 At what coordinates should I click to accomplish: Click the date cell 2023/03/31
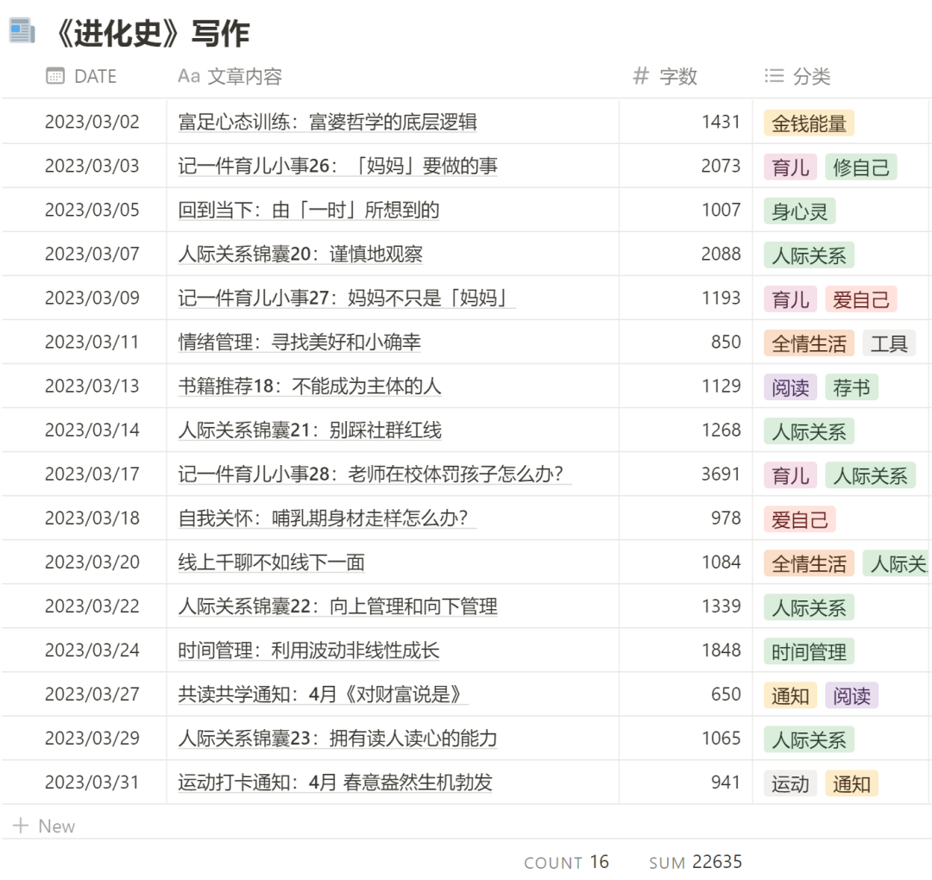click(92, 783)
